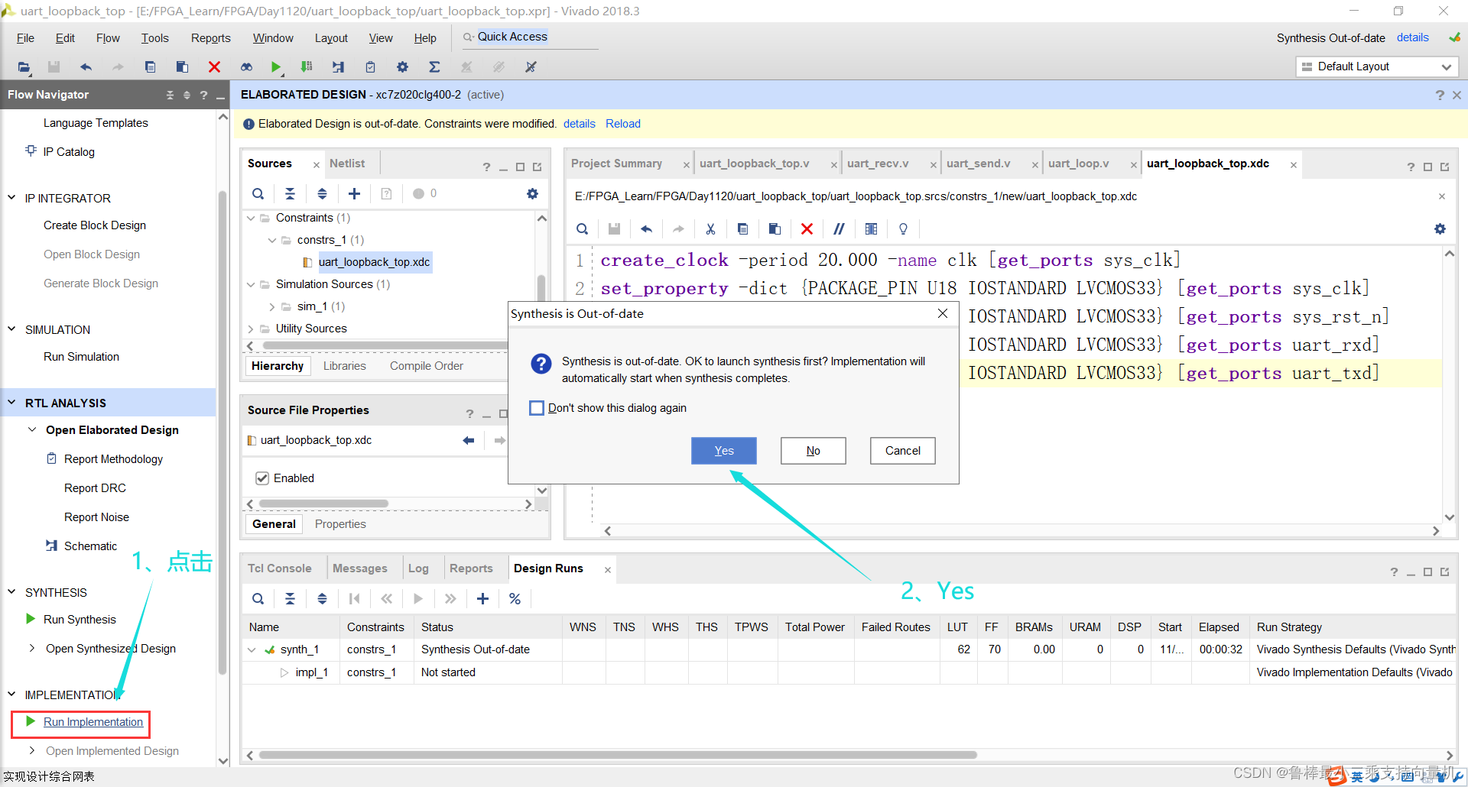Screen dimensions: 1468x787
Task: Open the Reports menu
Action: [x=210, y=38]
